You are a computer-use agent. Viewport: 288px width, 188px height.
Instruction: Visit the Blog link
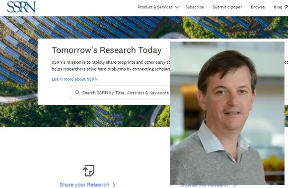coord(281,7)
